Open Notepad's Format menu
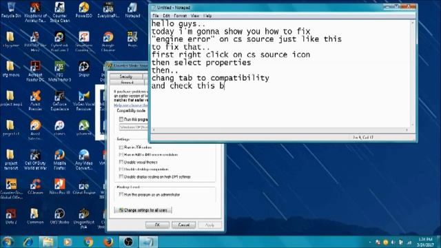This screenshot has width=441, height=248. 181,16
